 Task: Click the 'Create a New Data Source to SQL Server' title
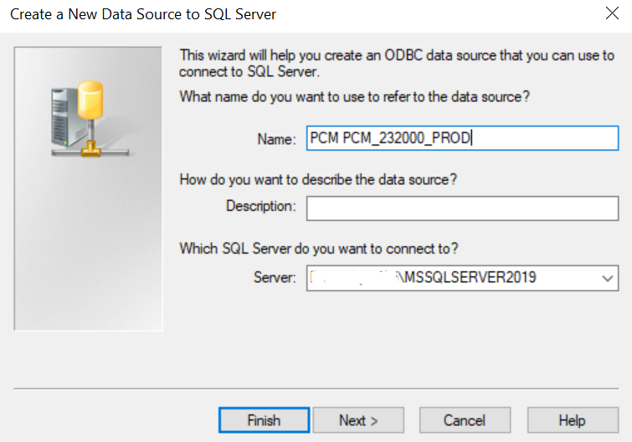(x=143, y=14)
